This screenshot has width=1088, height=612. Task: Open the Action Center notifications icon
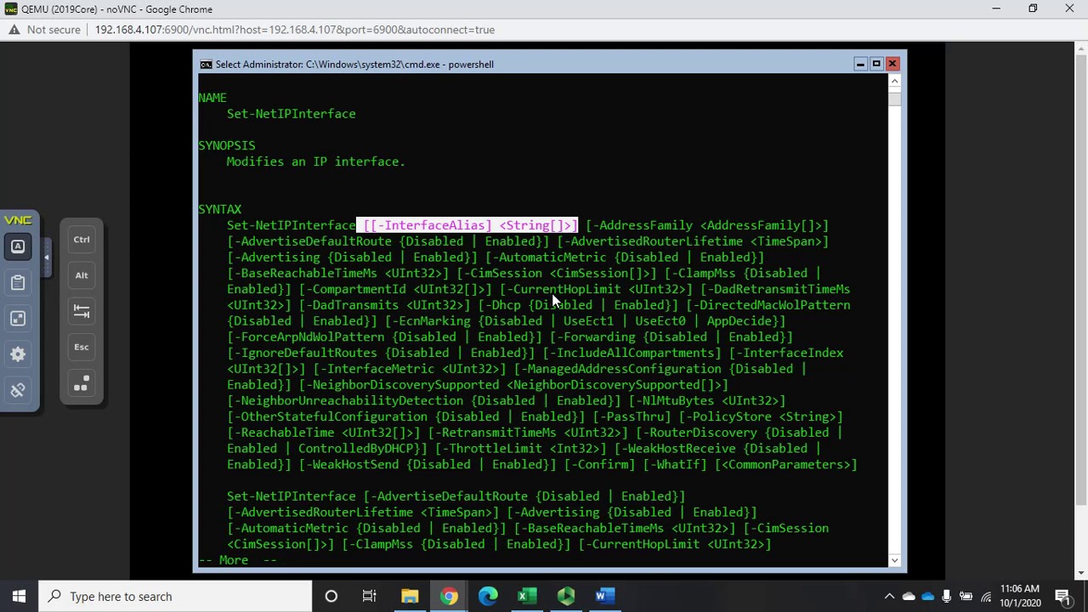(x=1062, y=597)
